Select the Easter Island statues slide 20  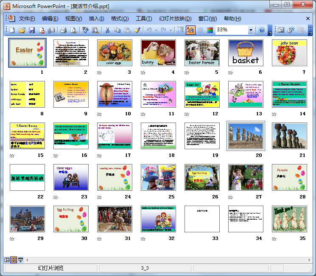[x=246, y=136]
